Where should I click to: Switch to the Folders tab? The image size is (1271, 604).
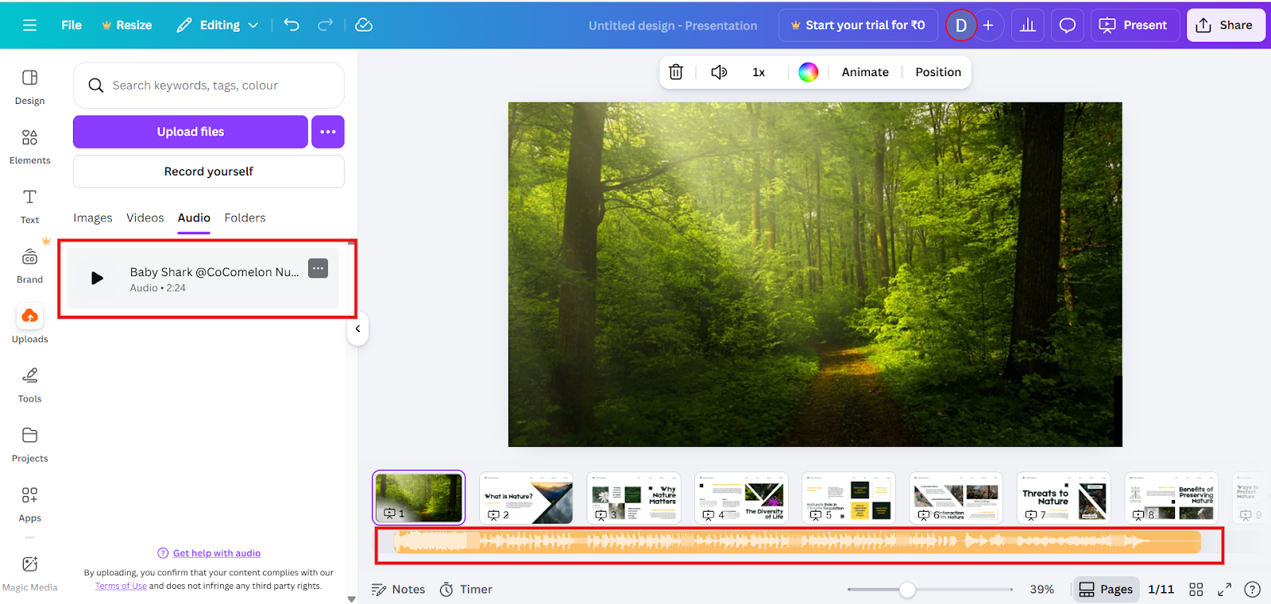(245, 217)
